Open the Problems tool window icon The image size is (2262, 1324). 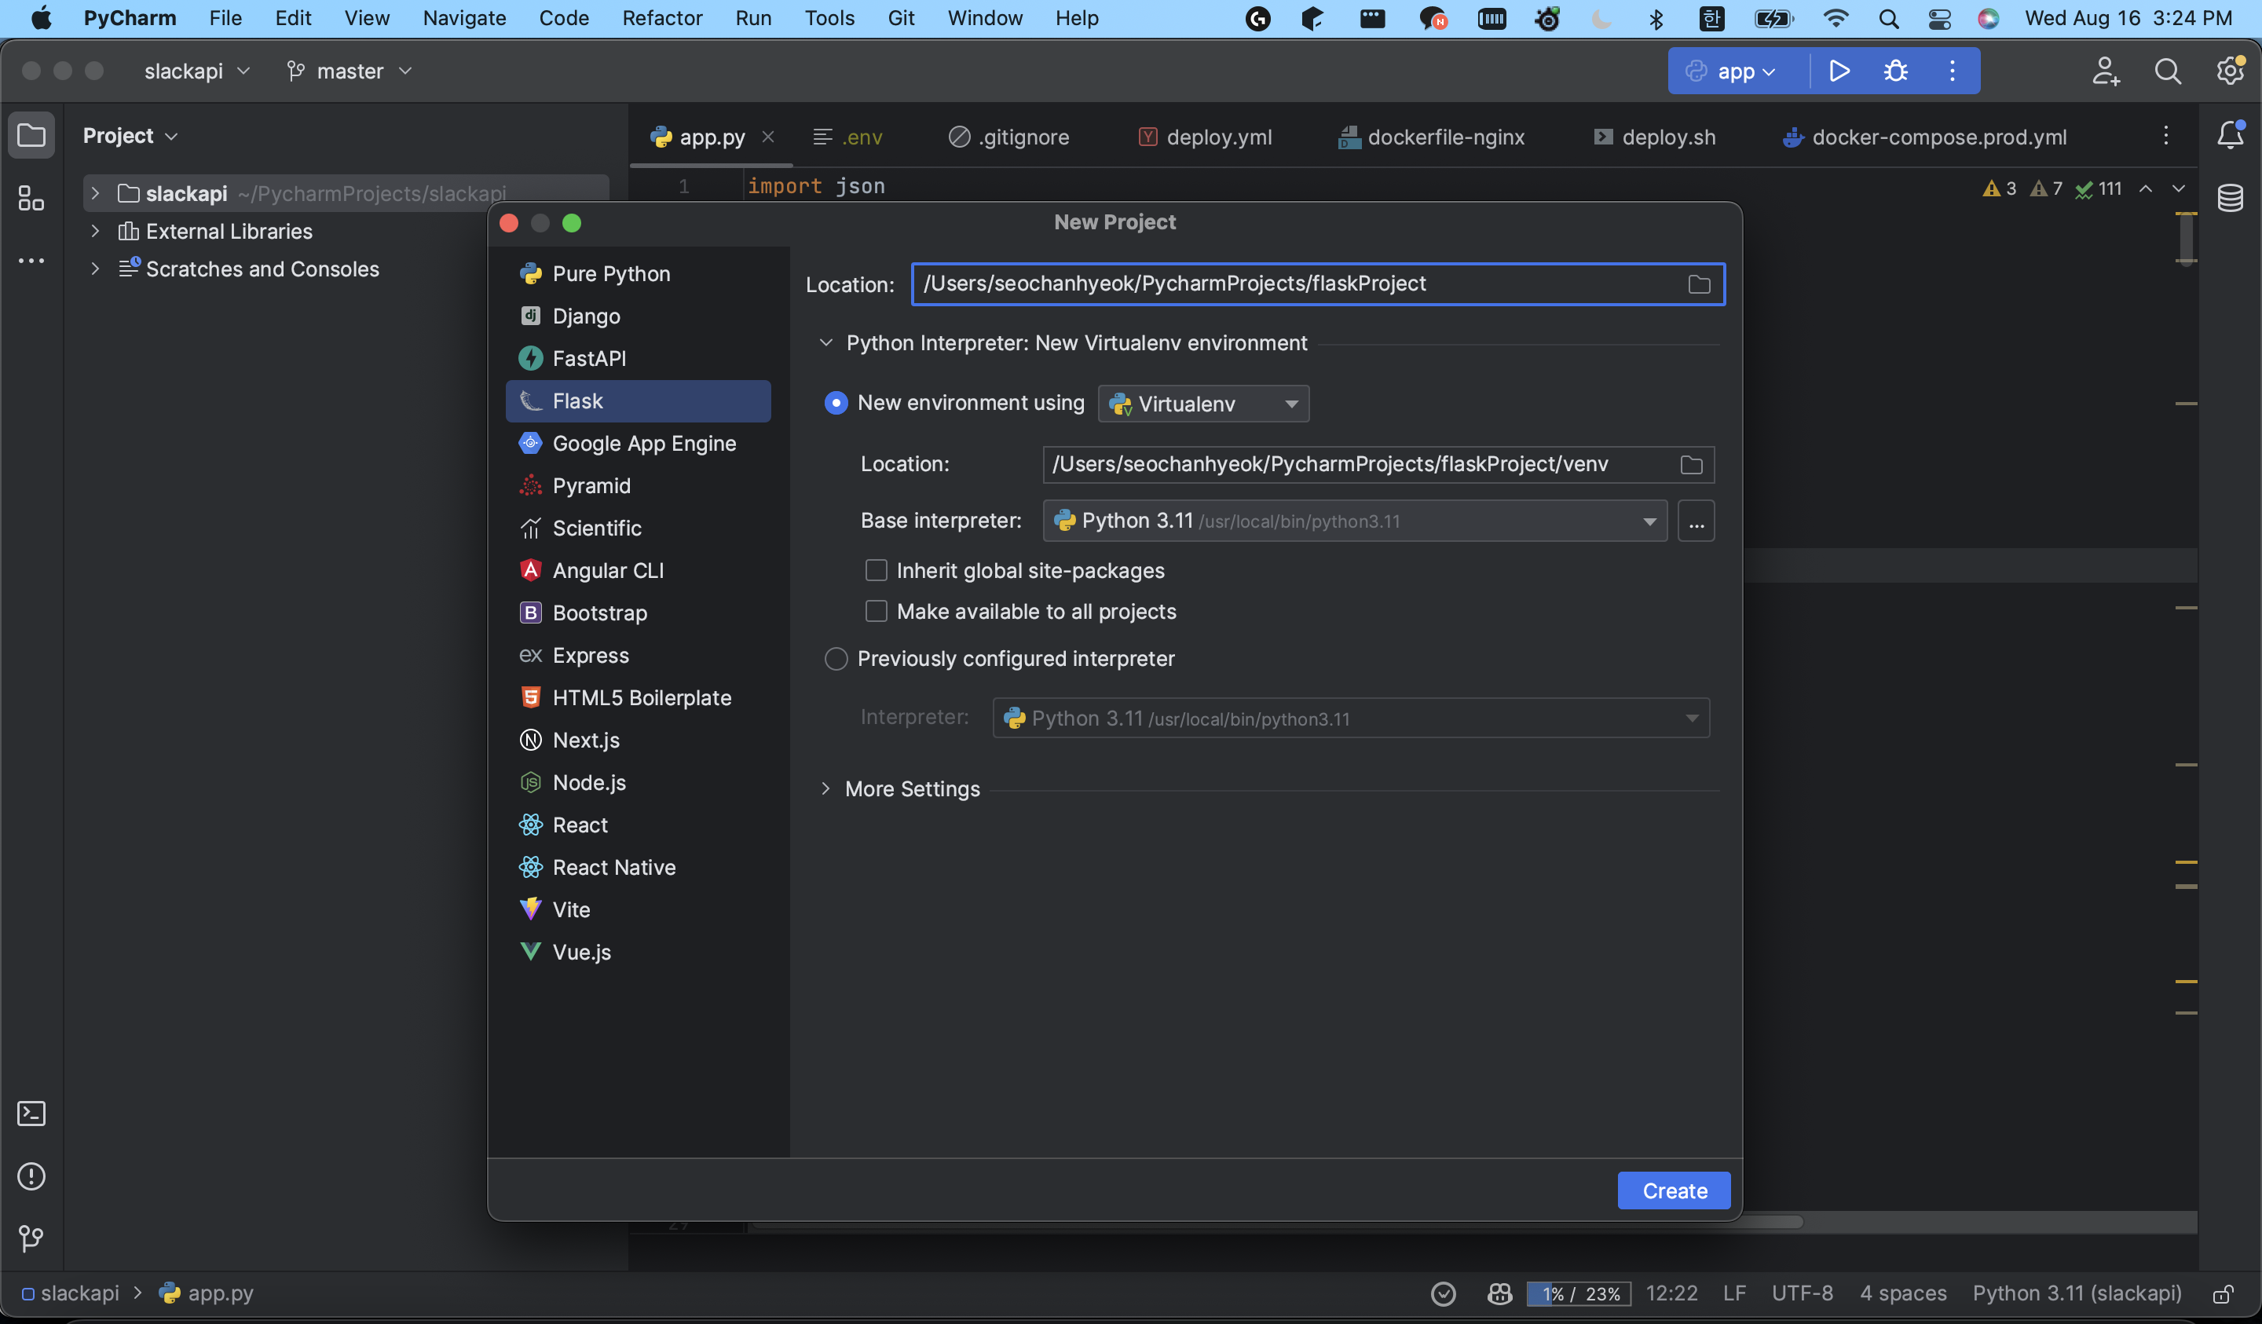[31, 1176]
